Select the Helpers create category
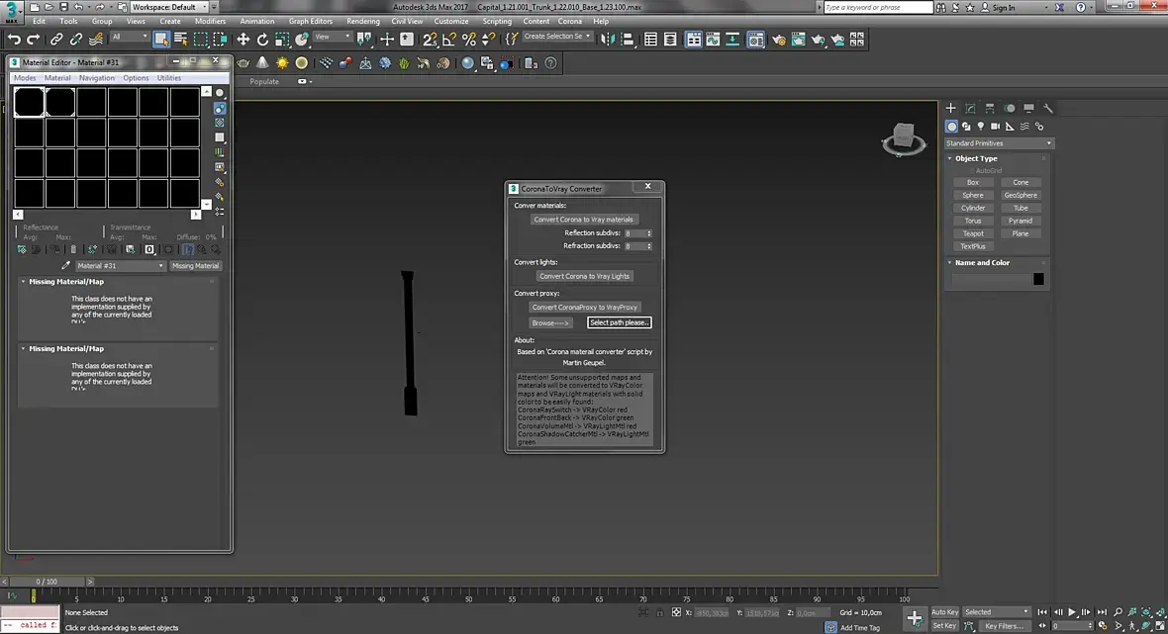Viewport: 1168px width, 634px height. (1010, 127)
